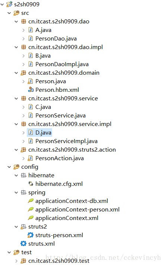The height and width of the screenshot is (265, 165).
Task: Click the Person.java file icon
Action: [x=30, y=81]
